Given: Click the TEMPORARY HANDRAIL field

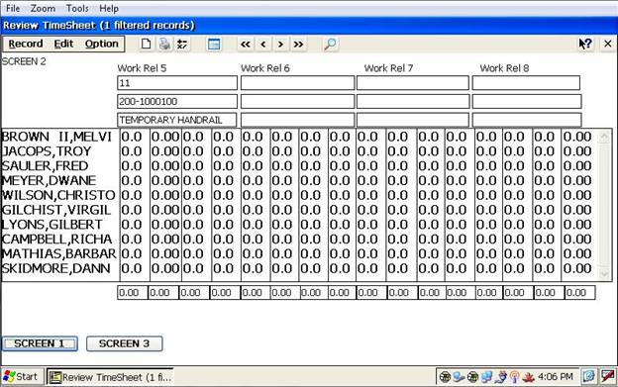Looking at the screenshot, I should click(x=177, y=120).
